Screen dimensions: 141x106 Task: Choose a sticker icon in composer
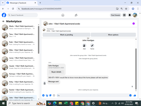pyautogui.click(x=50, y=95)
